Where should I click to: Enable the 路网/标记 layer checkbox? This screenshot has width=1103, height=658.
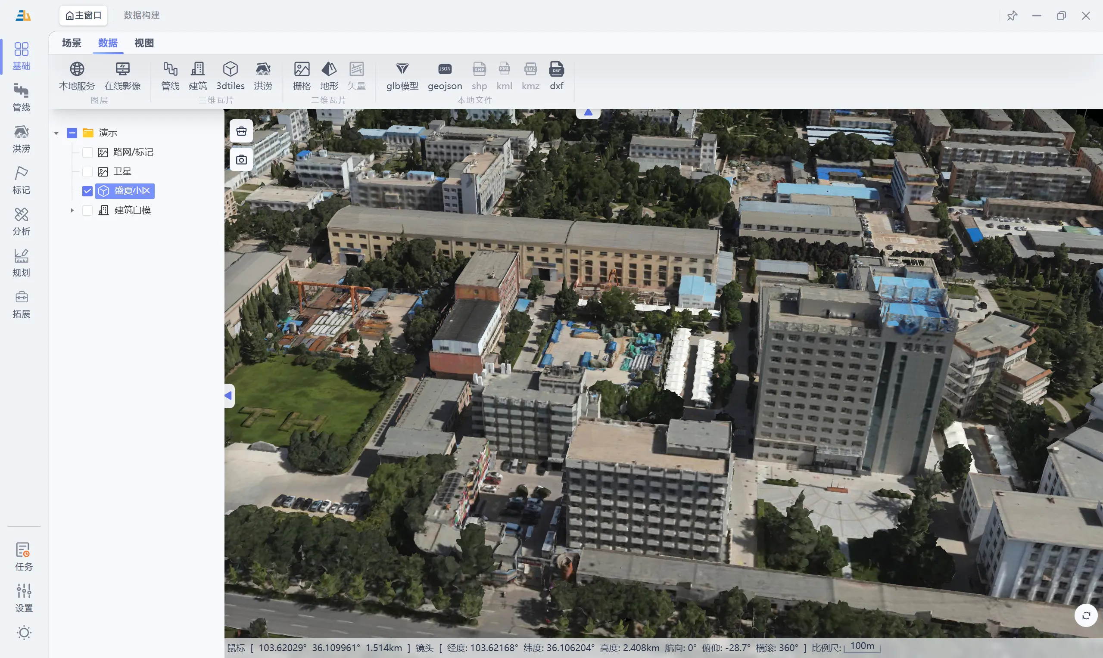click(87, 152)
